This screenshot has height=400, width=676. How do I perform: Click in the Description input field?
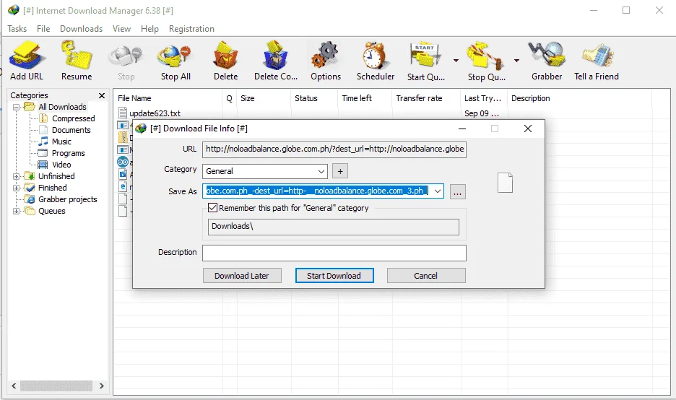point(334,253)
